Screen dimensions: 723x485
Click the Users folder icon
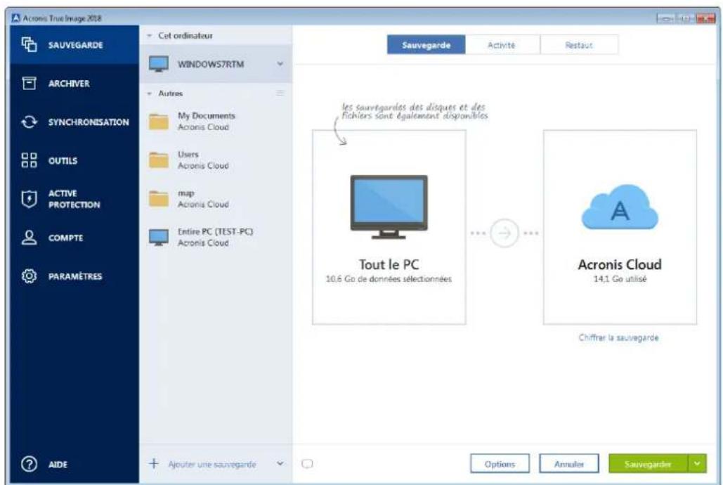pyautogui.click(x=159, y=160)
